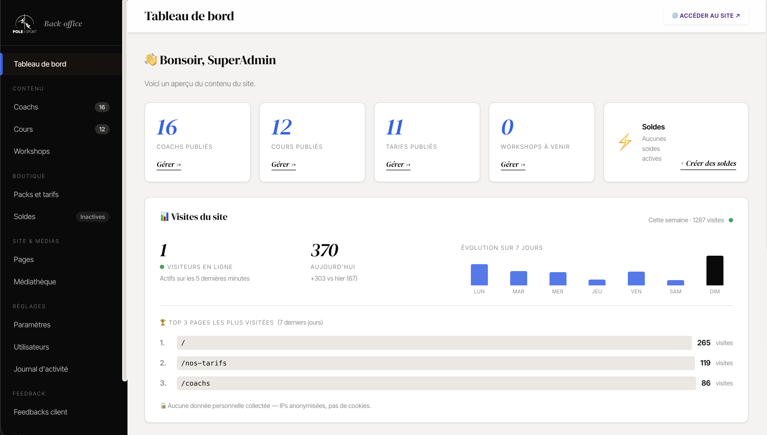Click the Bonsoir, SuperAdmin greeting
767x435 pixels.
(218, 60)
